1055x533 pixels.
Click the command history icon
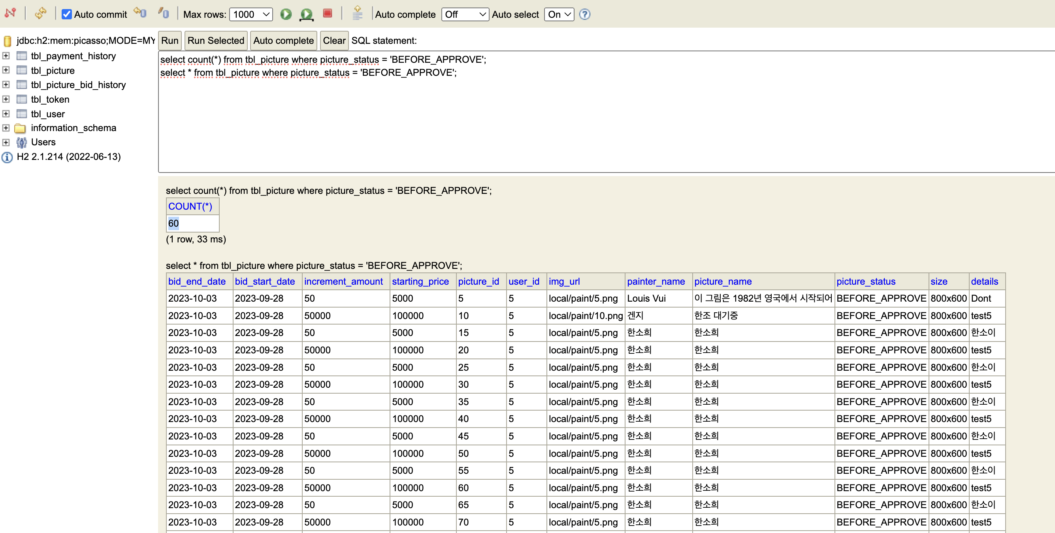pyautogui.click(x=357, y=13)
